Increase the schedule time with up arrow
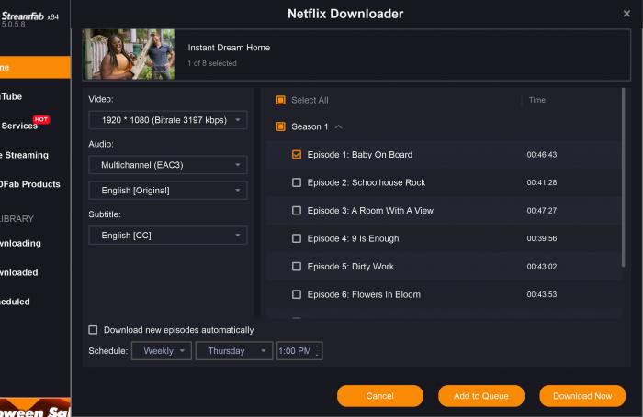This screenshot has width=643, height=417. [x=318, y=347]
